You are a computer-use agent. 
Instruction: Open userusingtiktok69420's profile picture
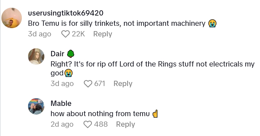coord(12,18)
